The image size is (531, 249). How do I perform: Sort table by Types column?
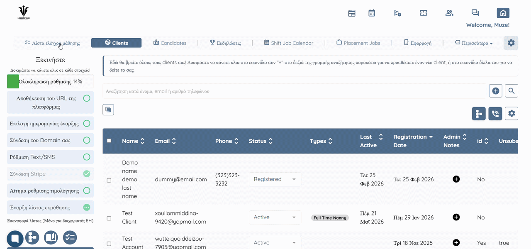point(321,141)
